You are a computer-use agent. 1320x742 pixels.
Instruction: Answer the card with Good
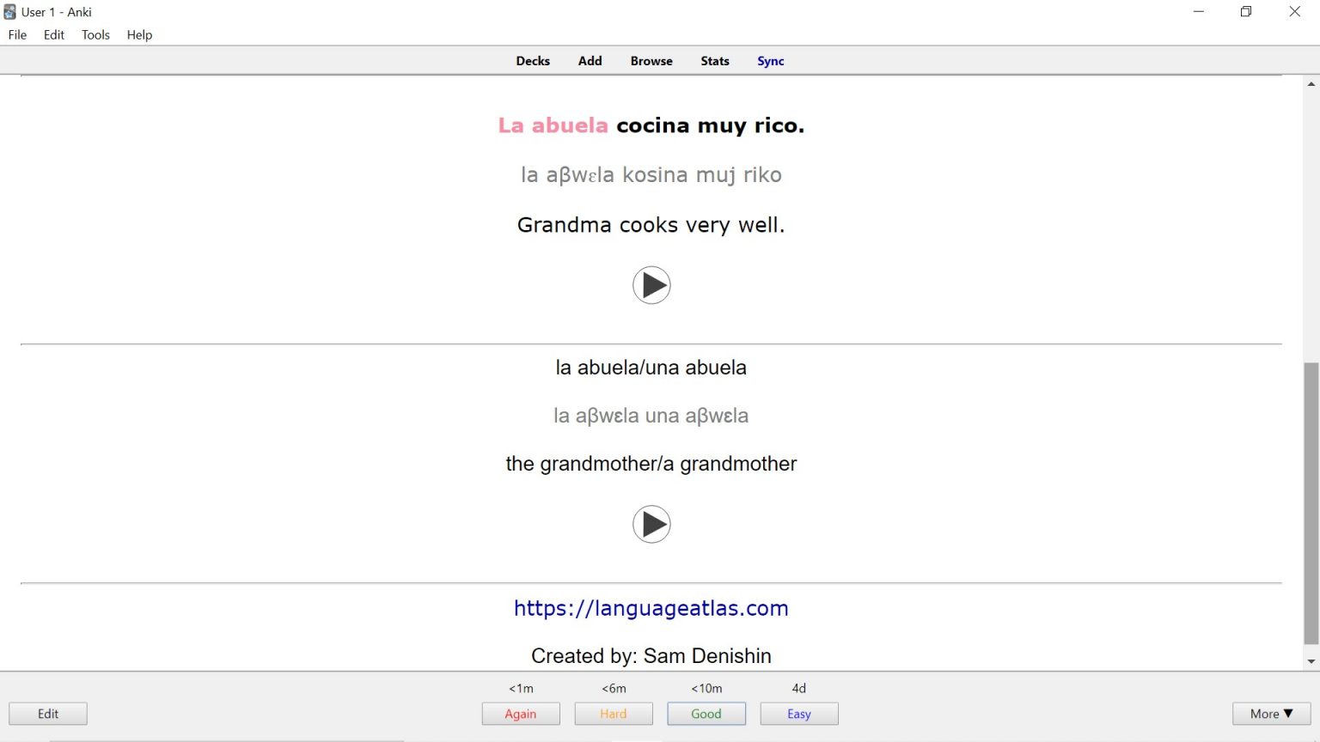coord(706,713)
